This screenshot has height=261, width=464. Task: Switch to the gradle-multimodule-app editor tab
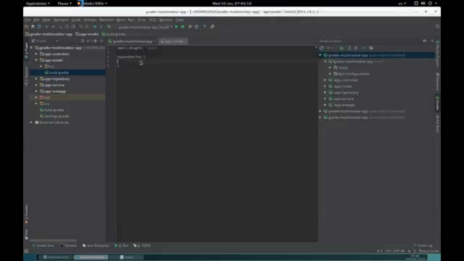tap(132, 41)
